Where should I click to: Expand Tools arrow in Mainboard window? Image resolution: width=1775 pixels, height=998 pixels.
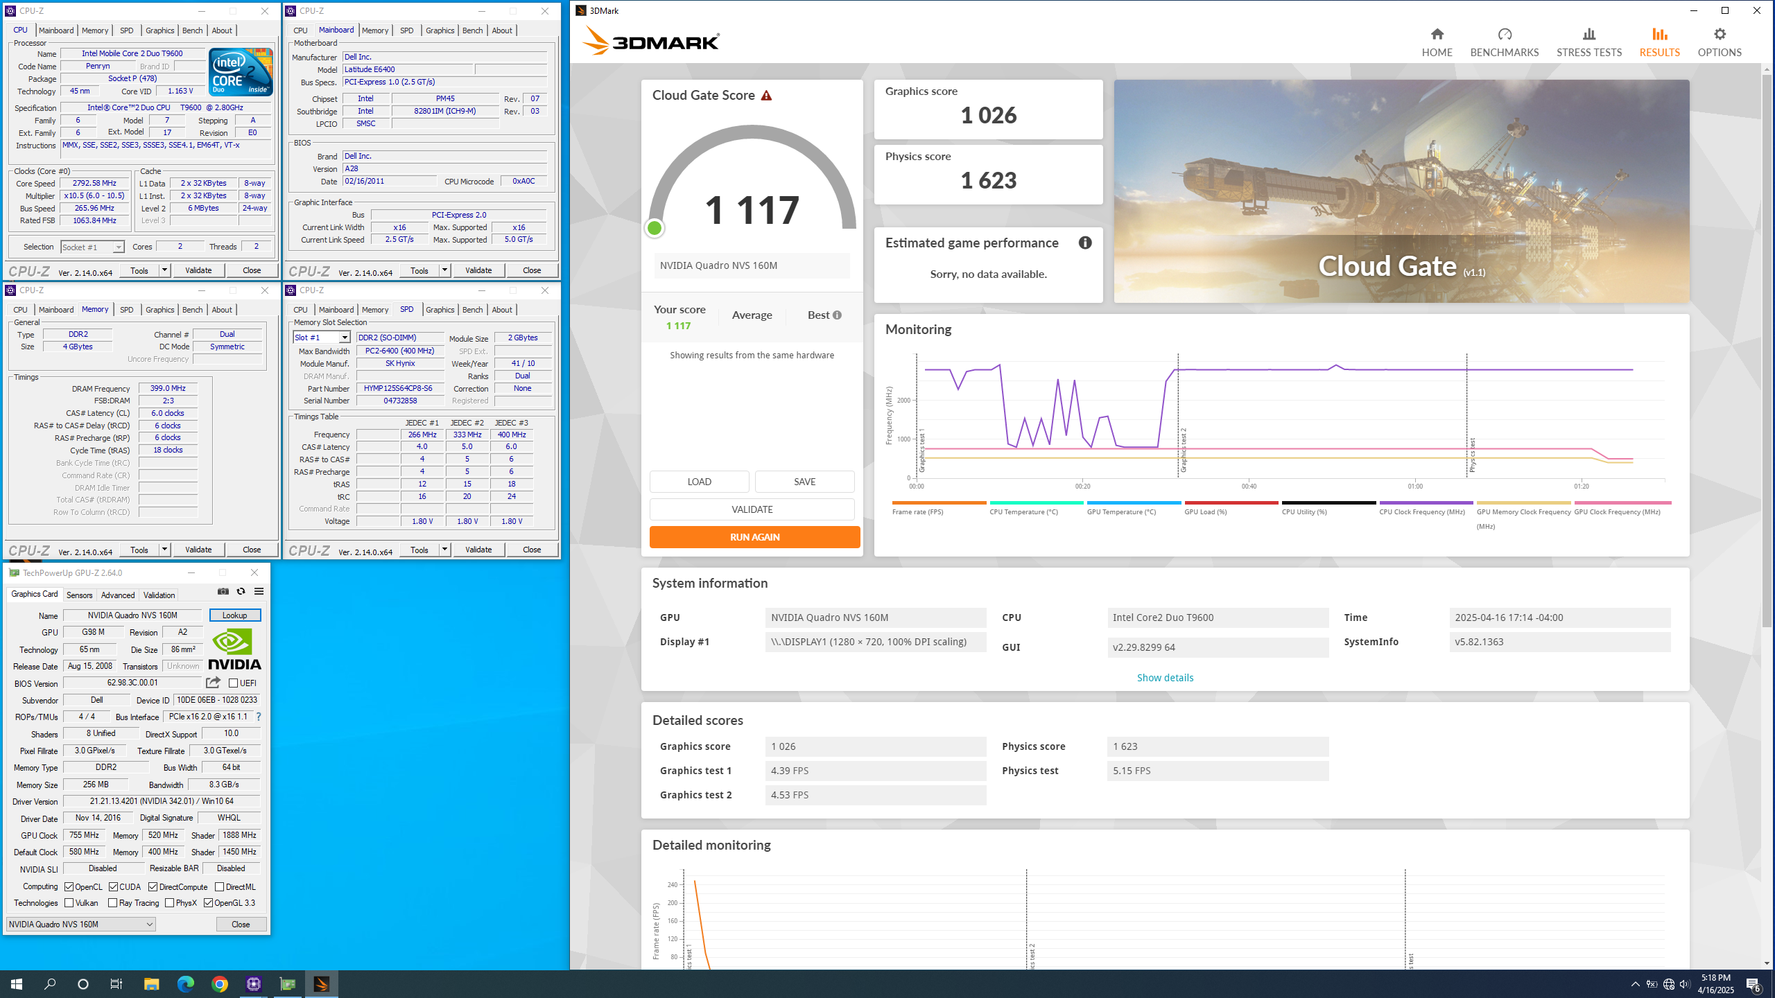pyautogui.click(x=444, y=270)
